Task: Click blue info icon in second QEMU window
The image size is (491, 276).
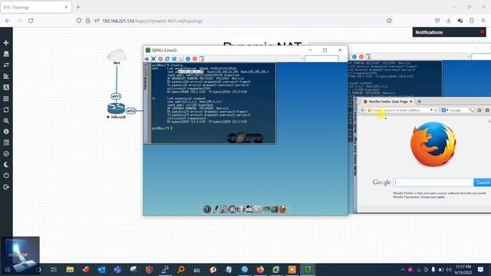Action: coord(354,57)
